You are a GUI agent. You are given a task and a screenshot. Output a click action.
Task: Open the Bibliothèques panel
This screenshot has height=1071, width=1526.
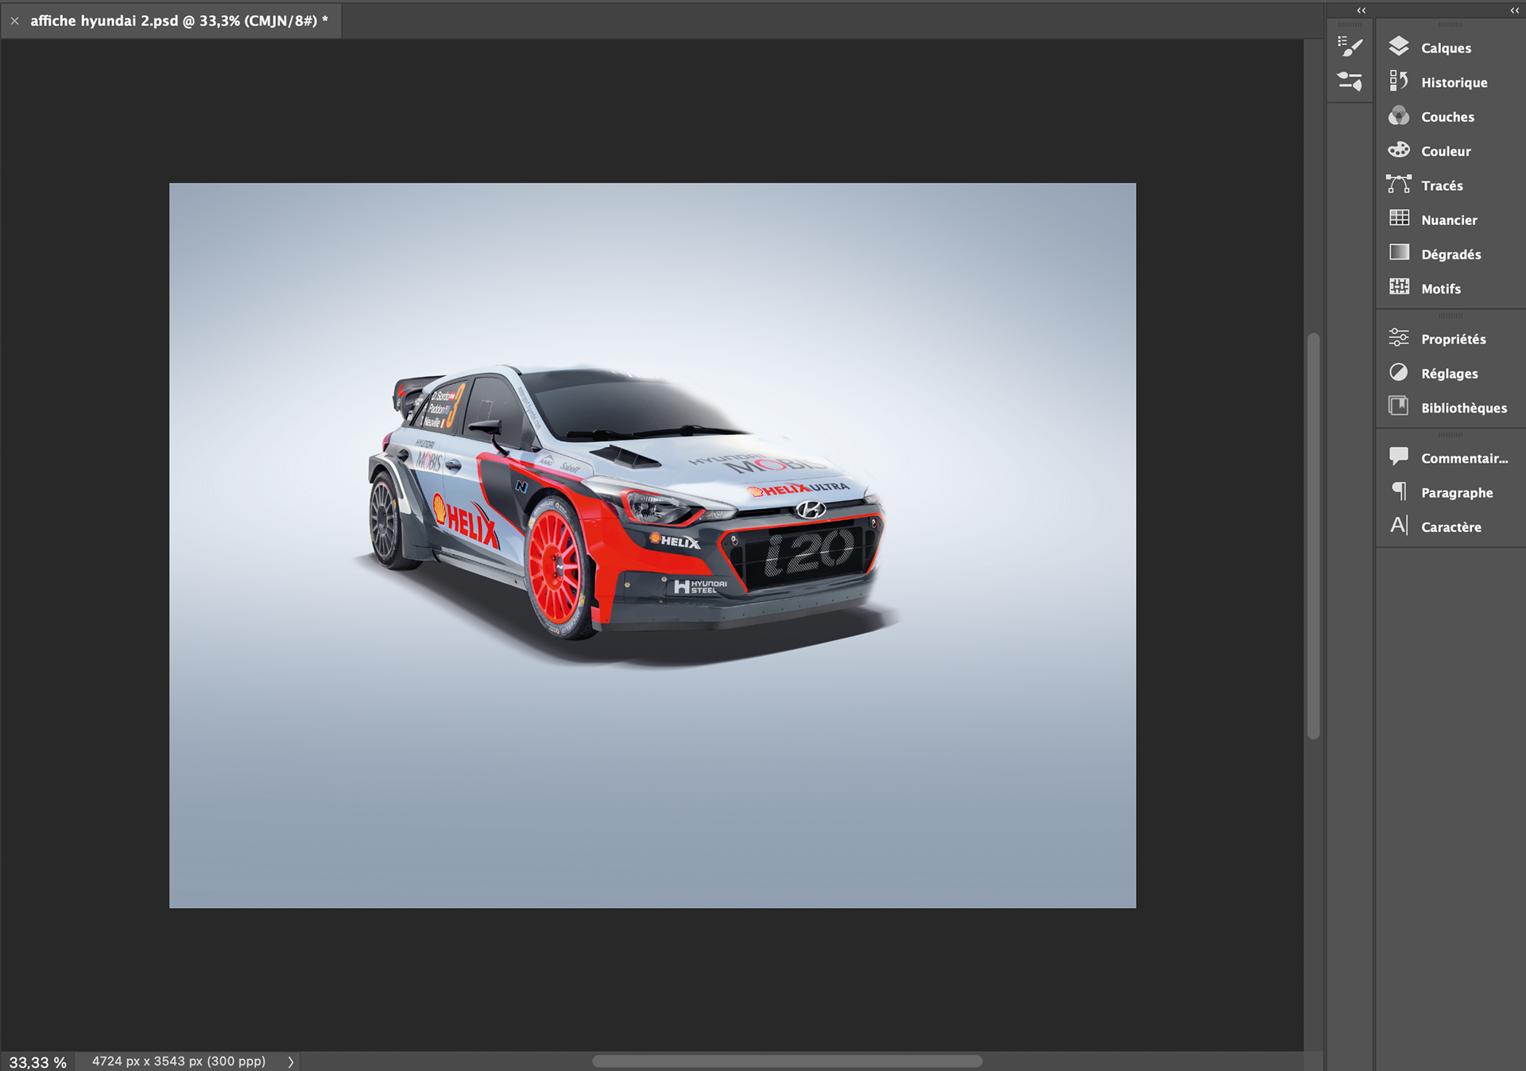coord(1463,407)
